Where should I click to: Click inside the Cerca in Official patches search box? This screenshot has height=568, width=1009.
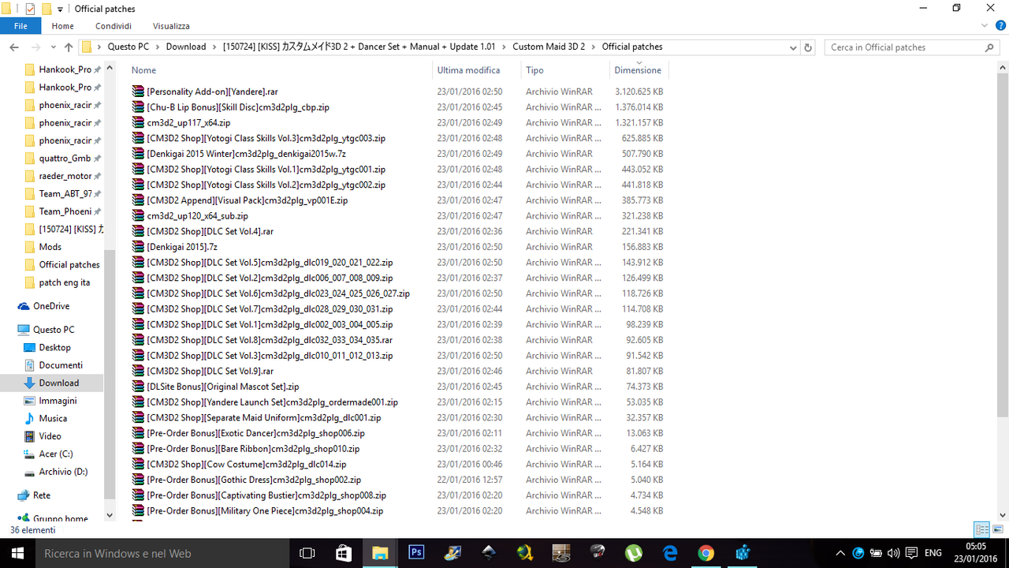pyautogui.click(x=907, y=47)
